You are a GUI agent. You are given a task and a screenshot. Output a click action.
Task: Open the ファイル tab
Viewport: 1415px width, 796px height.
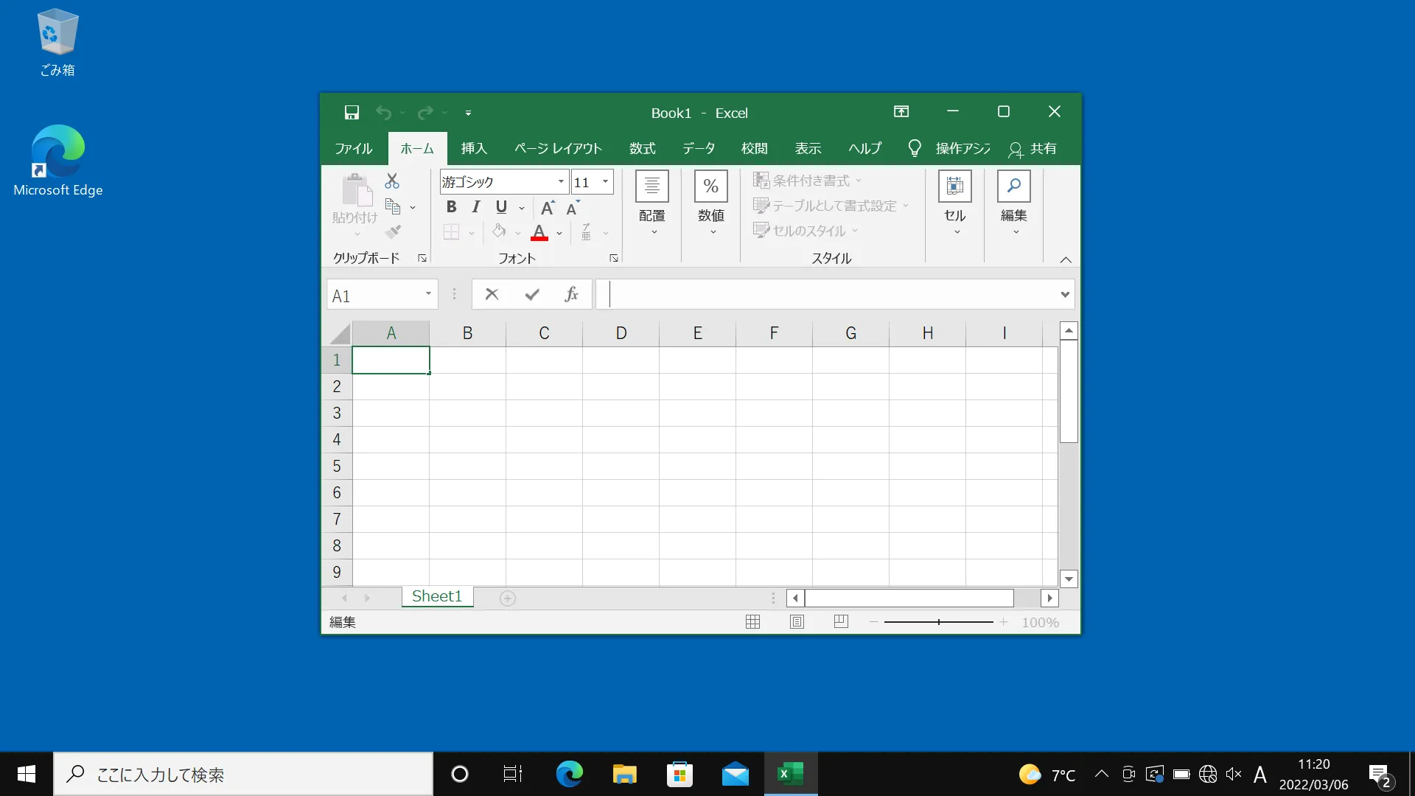(354, 149)
